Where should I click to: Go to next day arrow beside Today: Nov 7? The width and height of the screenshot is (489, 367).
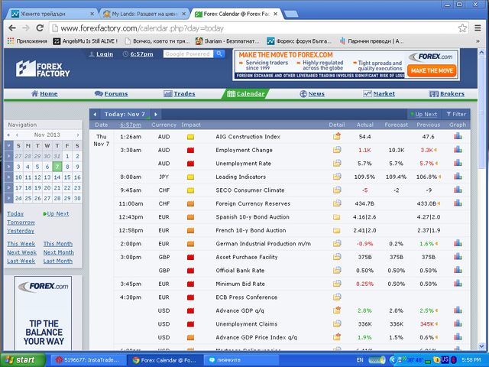coord(156,114)
